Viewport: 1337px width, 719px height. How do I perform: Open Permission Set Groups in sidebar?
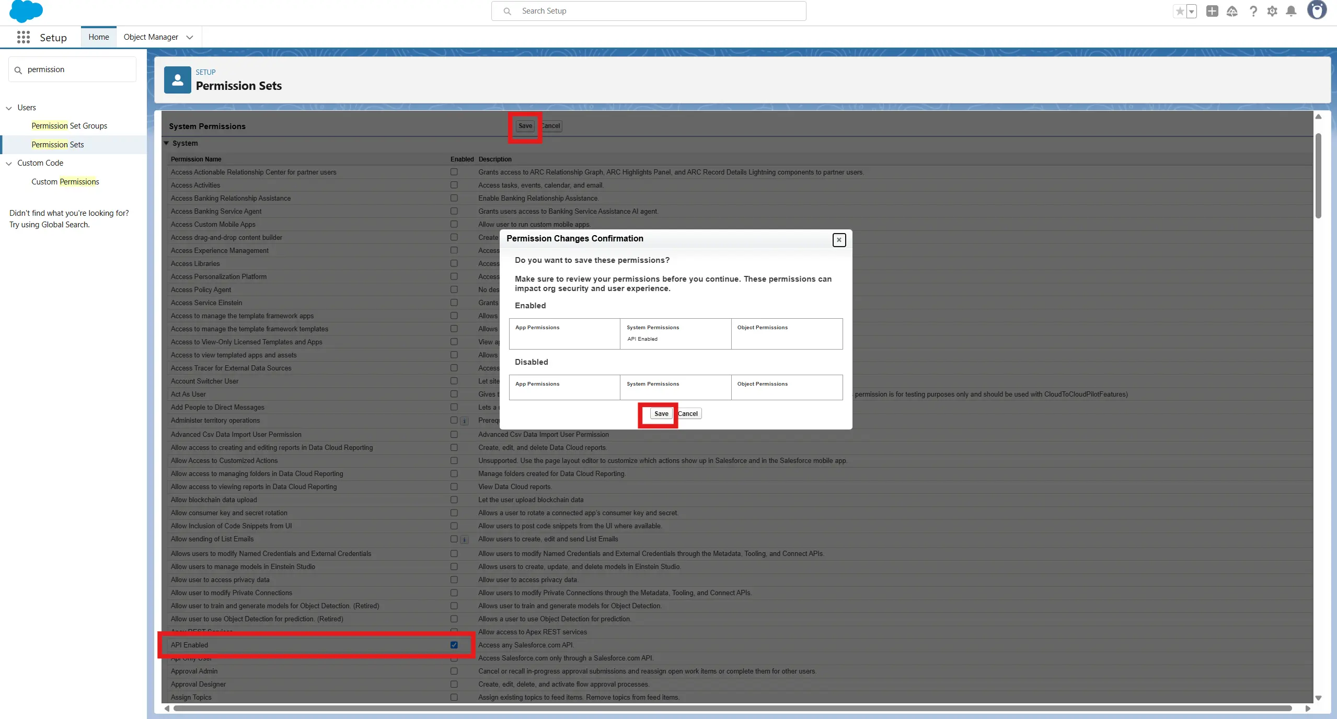(69, 126)
